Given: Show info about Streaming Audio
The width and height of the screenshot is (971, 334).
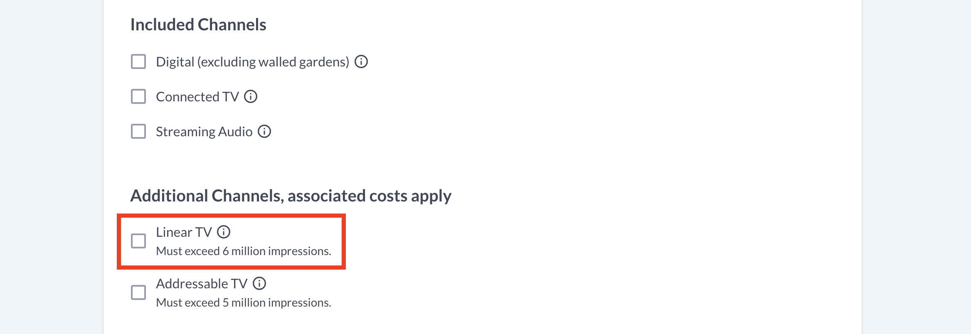Looking at the screenshot, I should tap(264, 132).
